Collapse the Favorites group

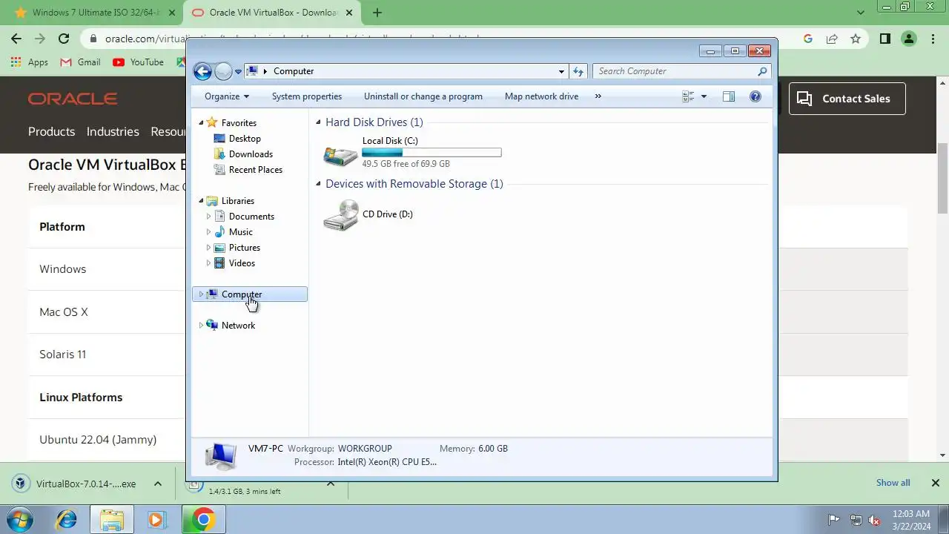(201, 123)
